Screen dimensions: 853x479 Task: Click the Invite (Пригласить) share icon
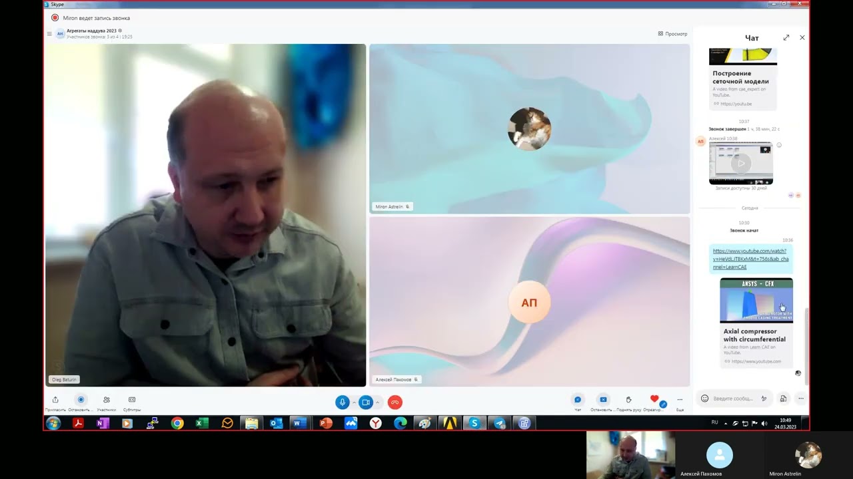(x=55, y=400)
